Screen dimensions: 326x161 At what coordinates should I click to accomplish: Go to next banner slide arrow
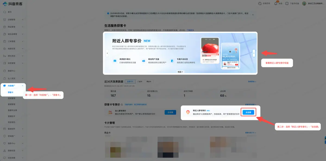[254, 53]
